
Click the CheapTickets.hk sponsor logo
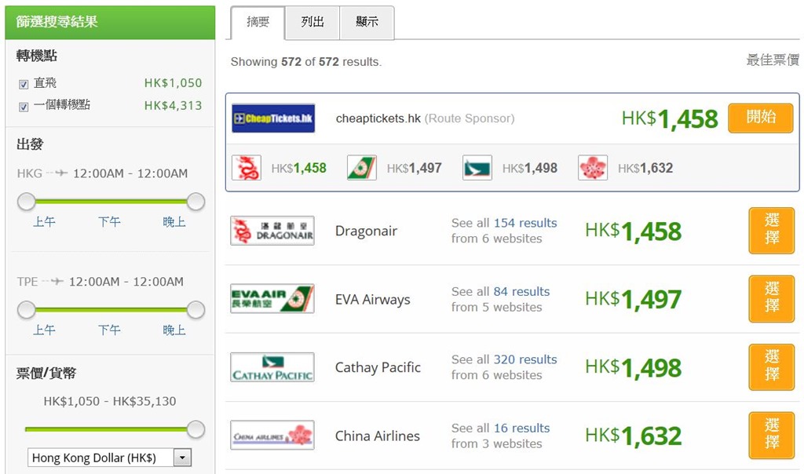272,118
